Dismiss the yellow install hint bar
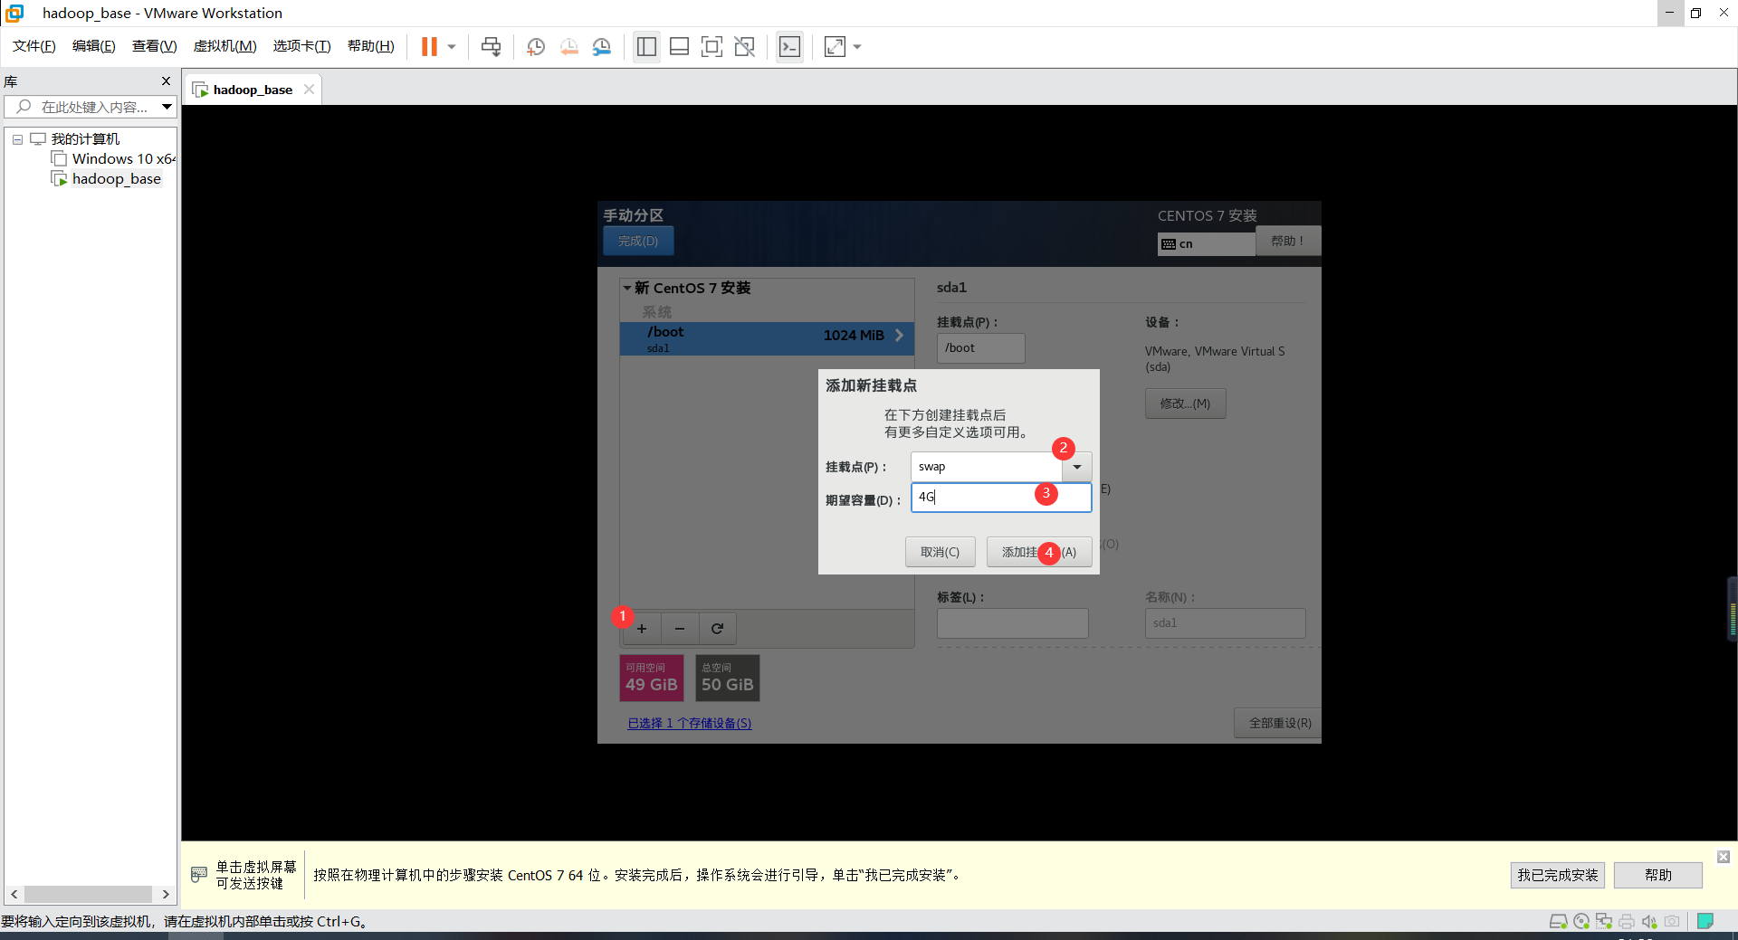This screenshot has width=1738, height=940. [1724, 856]
